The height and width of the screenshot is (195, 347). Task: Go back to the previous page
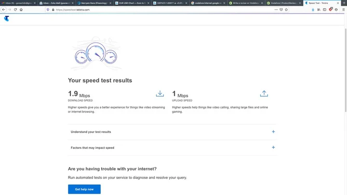pyautogui.click(x=3, y=10)
